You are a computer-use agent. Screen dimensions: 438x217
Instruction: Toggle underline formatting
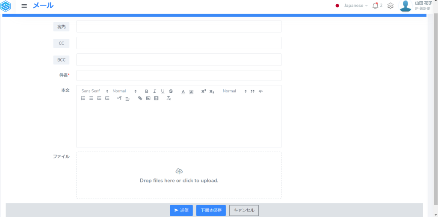click(163, 91)
